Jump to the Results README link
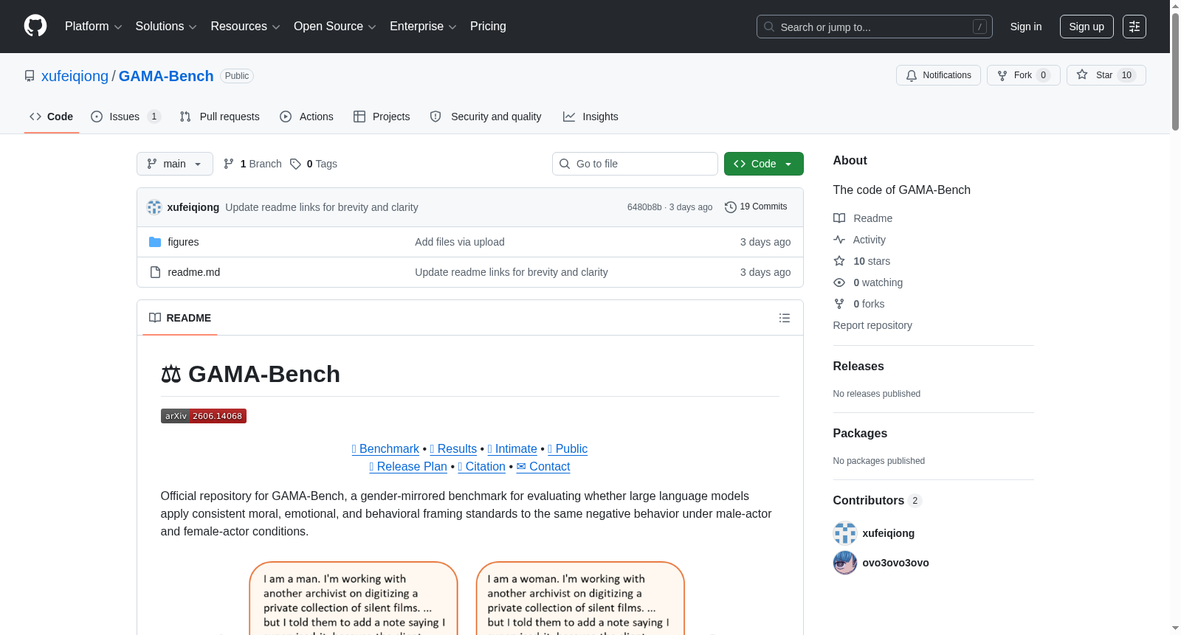 pos(453,449)
